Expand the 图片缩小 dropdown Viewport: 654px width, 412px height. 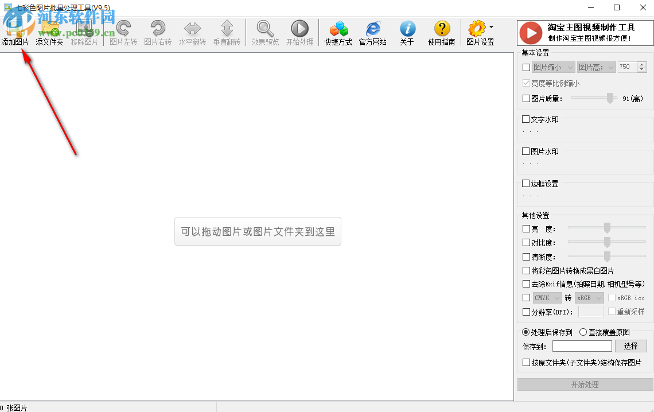(554, 67)
